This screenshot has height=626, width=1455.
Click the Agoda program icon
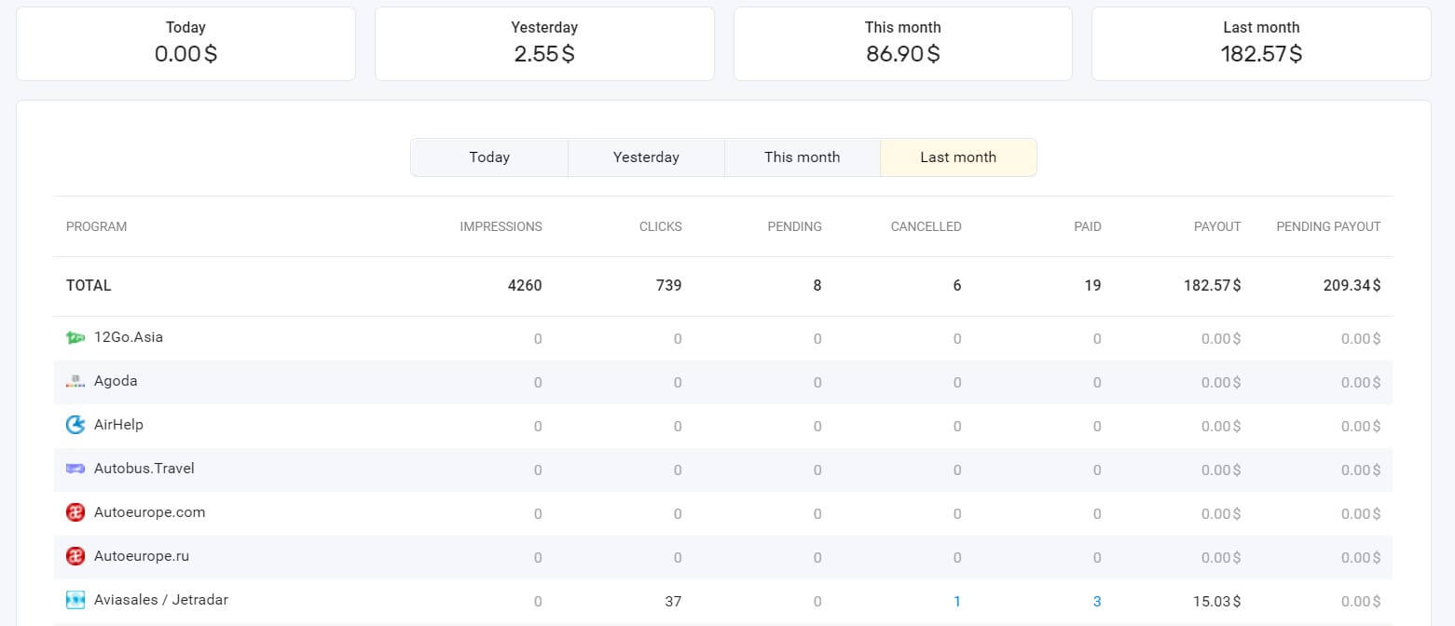[75, 381]
